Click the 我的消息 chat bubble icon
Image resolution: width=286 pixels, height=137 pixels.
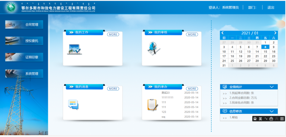click(73, 105)
